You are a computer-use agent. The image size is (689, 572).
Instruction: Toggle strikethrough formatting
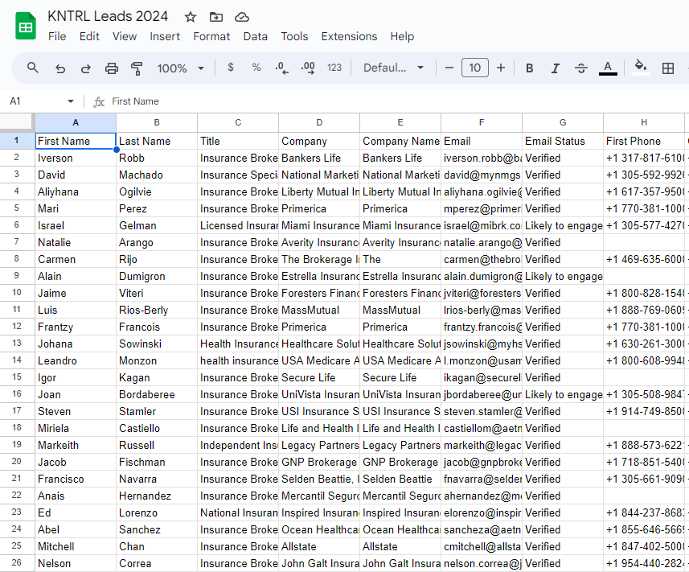(x=581, y=68)
